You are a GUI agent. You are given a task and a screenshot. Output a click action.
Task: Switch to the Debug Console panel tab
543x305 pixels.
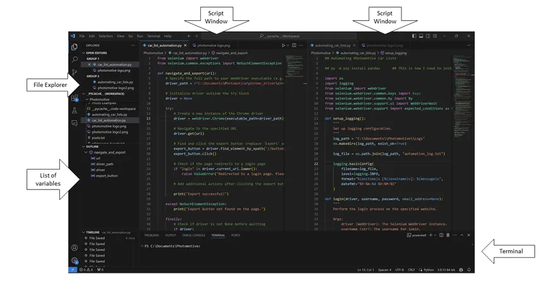coord(194,235)
